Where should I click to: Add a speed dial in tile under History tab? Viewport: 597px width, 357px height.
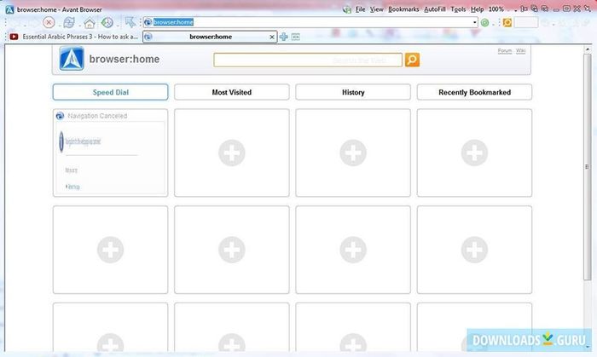point(353,153)
